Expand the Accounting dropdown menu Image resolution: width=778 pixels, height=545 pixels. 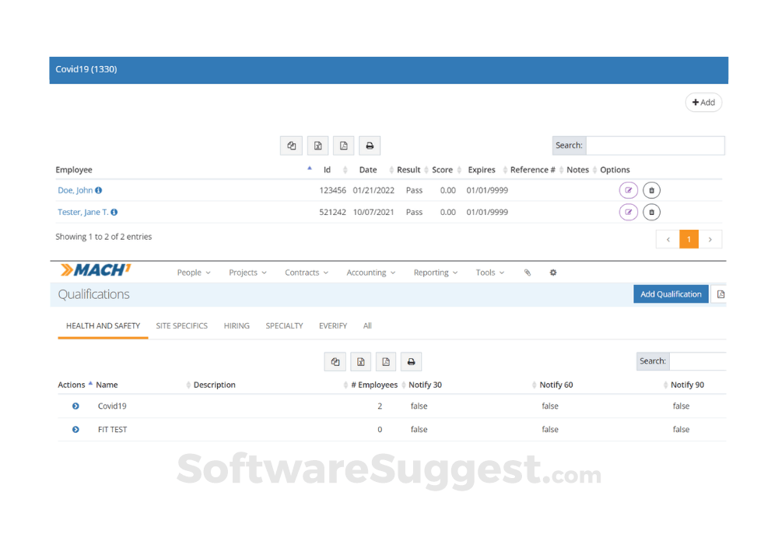[371, 272]
